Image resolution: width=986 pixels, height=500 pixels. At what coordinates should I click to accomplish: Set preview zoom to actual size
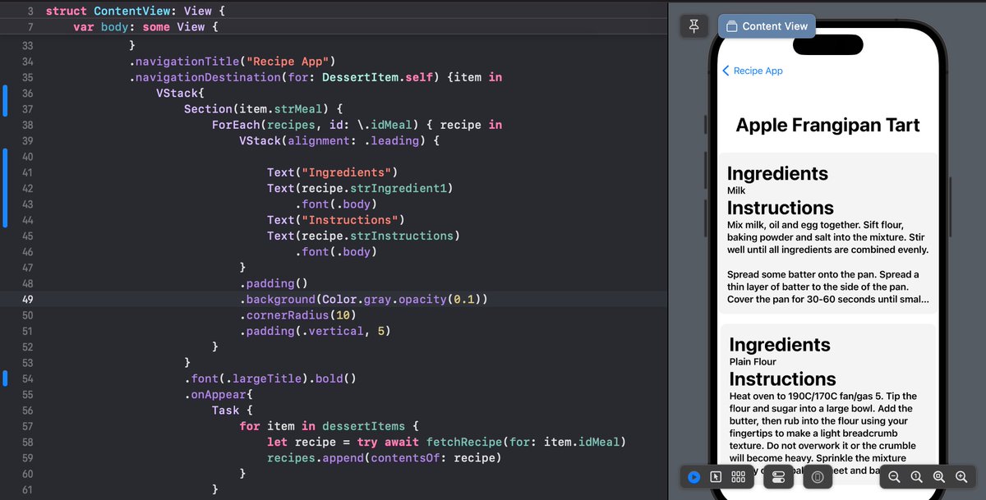tap(915, 476)
